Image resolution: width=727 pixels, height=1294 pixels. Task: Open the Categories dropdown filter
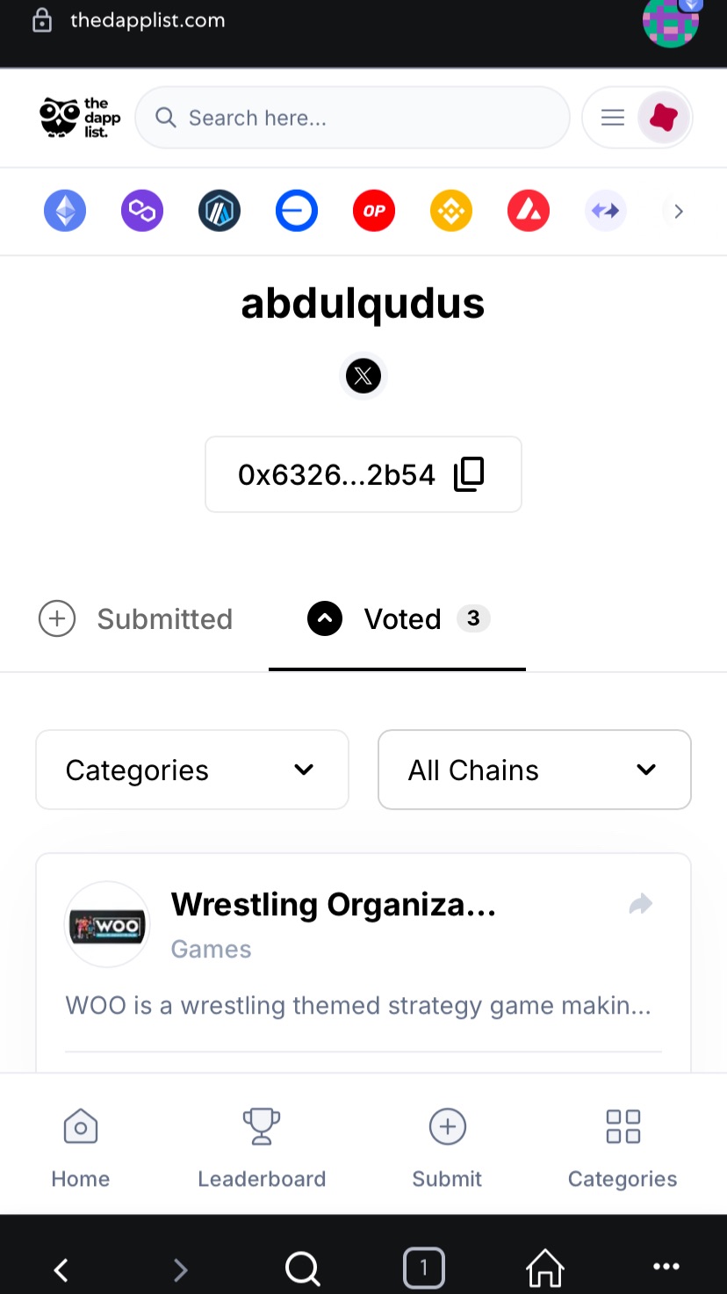[x=192, y=770]
